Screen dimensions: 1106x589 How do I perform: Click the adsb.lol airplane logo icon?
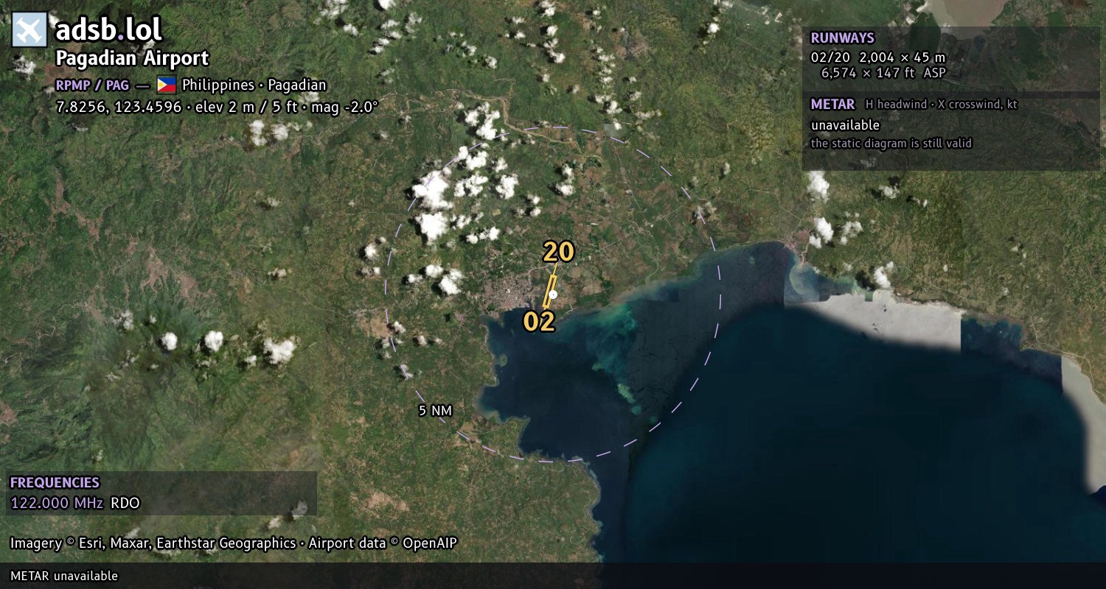click(x=29, y=30)
